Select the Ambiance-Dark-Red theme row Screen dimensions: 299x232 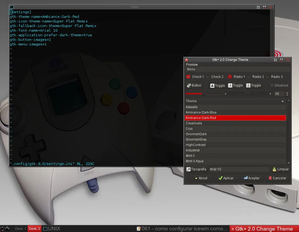(235, 118)
